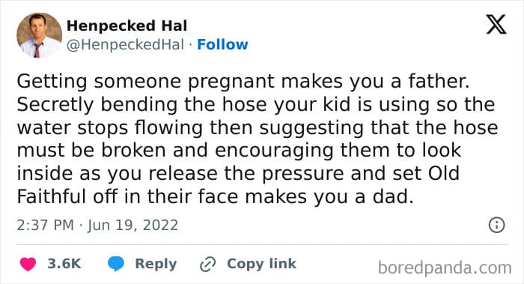
Task: Click the 3.6K likes count
Action: 64,264
